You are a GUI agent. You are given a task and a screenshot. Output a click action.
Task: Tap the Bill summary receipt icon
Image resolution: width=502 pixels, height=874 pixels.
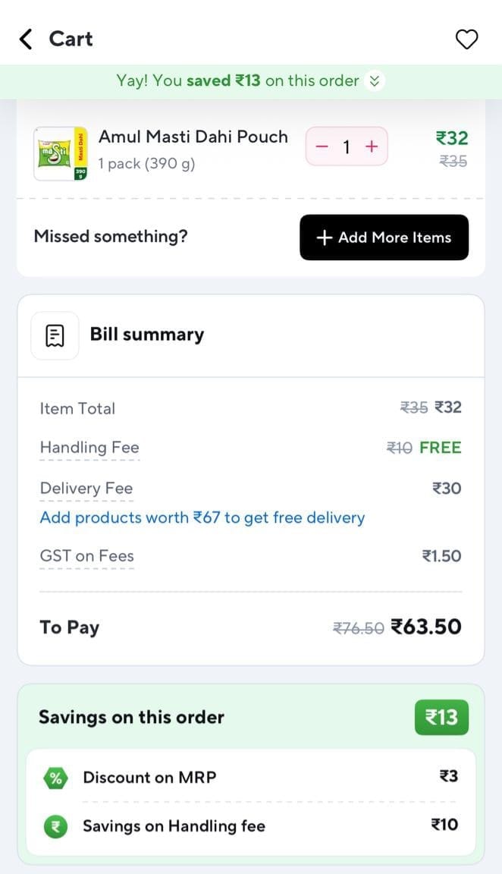(x=55, y=335)
